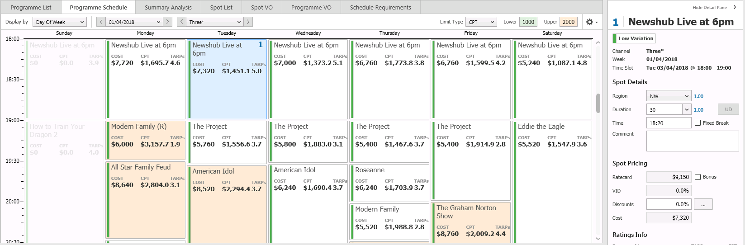Image resolution: width=745 pixels, height=245 pixels.
Task: Open Display by Day Of Week dropdown
Action: 60,22
